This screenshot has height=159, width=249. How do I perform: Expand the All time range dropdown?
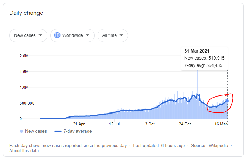(x=113, y=35)
